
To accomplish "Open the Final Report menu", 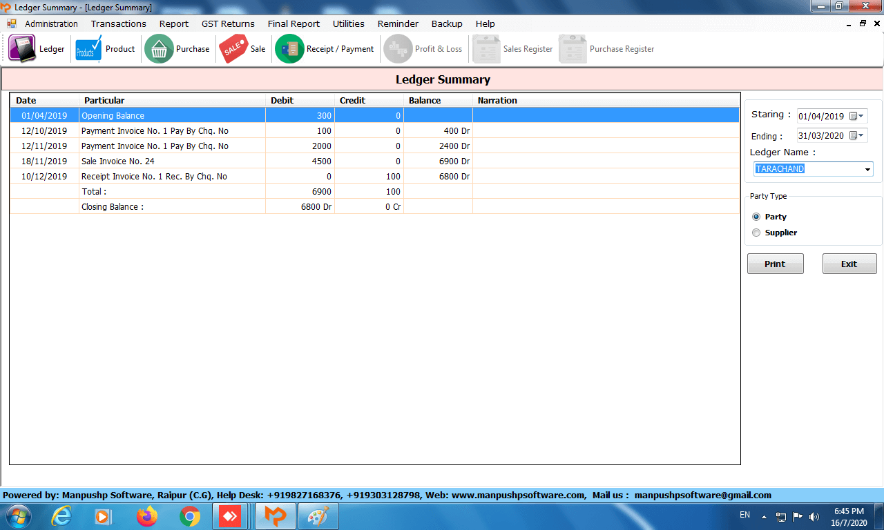I will (x=294, y=23).
